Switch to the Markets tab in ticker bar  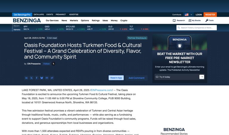tap(17, 29)
